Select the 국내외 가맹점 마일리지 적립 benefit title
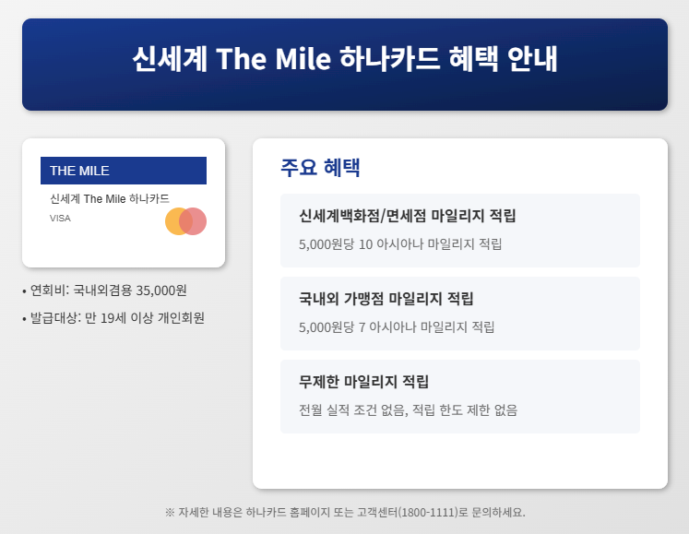Screen dimensions: 689x534 [x=386, y=299]
